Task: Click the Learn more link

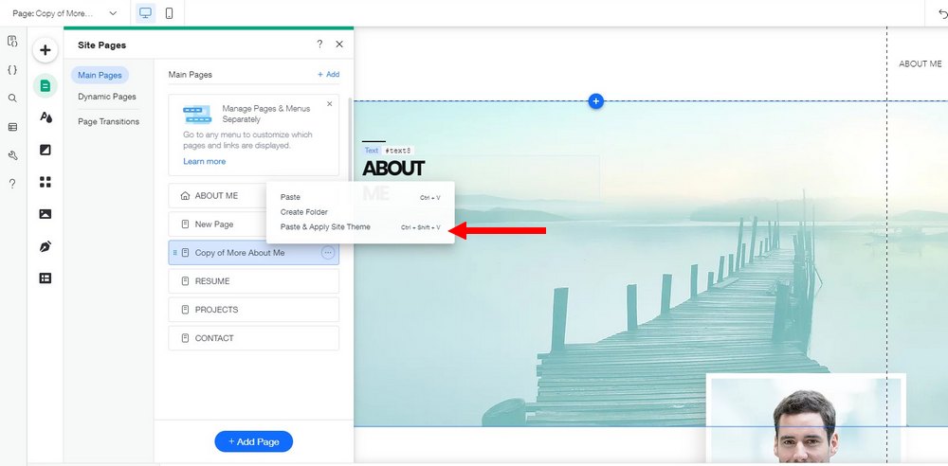Action: click(x=205, y=161)
